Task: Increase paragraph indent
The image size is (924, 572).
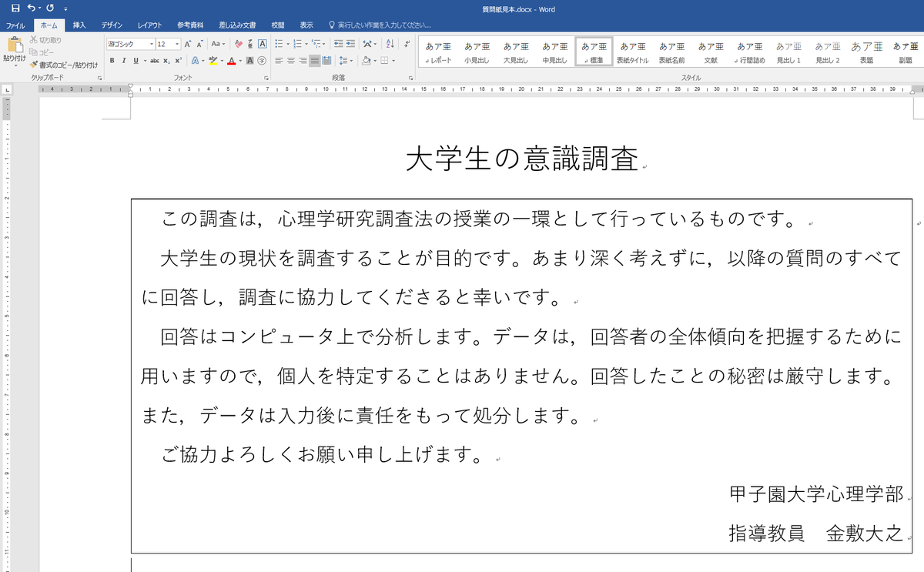Action: coord(350,44)
